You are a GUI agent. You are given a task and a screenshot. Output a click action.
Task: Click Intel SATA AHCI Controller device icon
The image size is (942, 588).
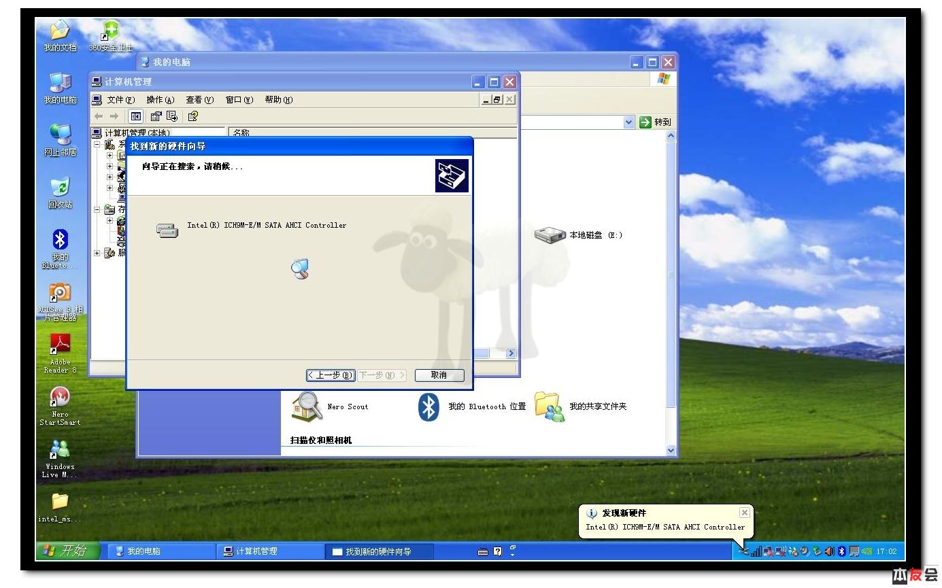167,230
